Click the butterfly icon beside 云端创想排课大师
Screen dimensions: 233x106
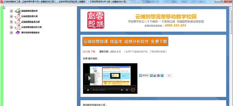pyautogui.click(x=18, y=16)
